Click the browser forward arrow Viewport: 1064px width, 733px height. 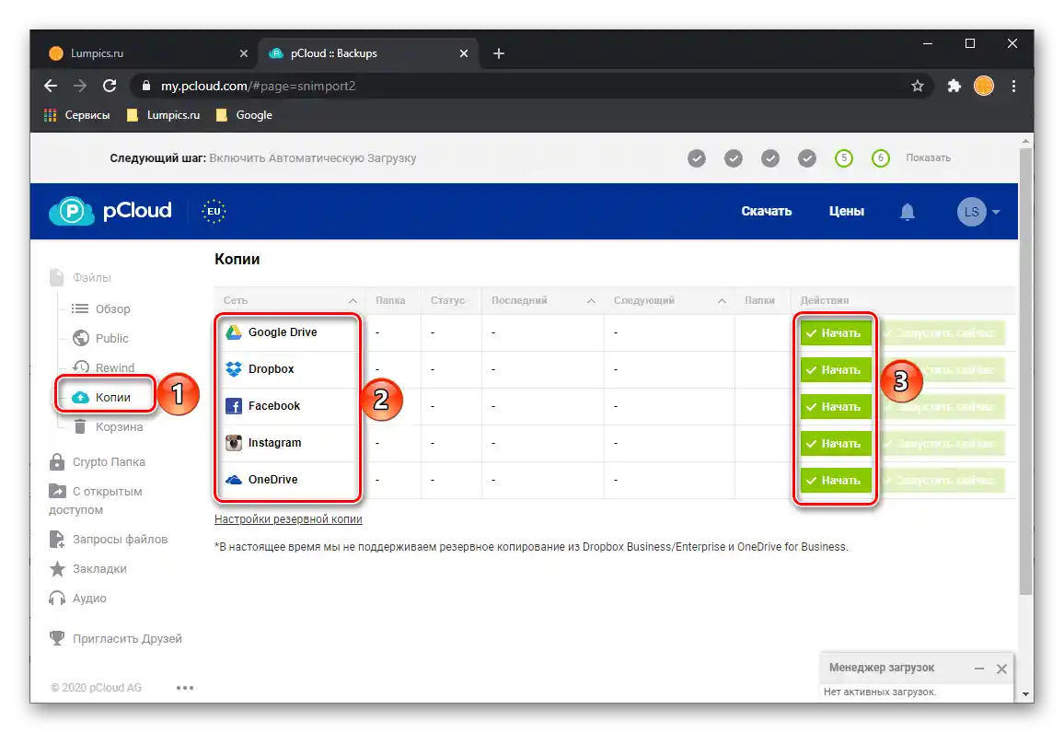pos(80,87)
